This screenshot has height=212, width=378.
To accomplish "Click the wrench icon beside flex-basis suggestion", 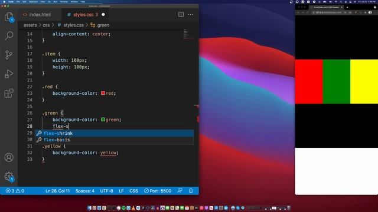I will (39, 140).
